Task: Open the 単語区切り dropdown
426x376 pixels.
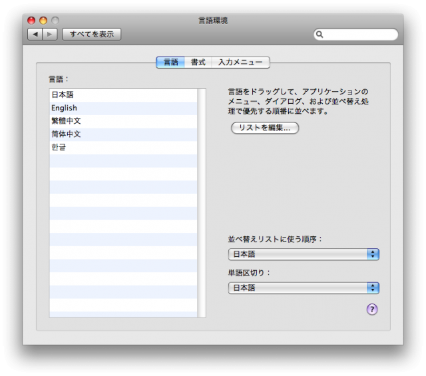Action: 304,287
